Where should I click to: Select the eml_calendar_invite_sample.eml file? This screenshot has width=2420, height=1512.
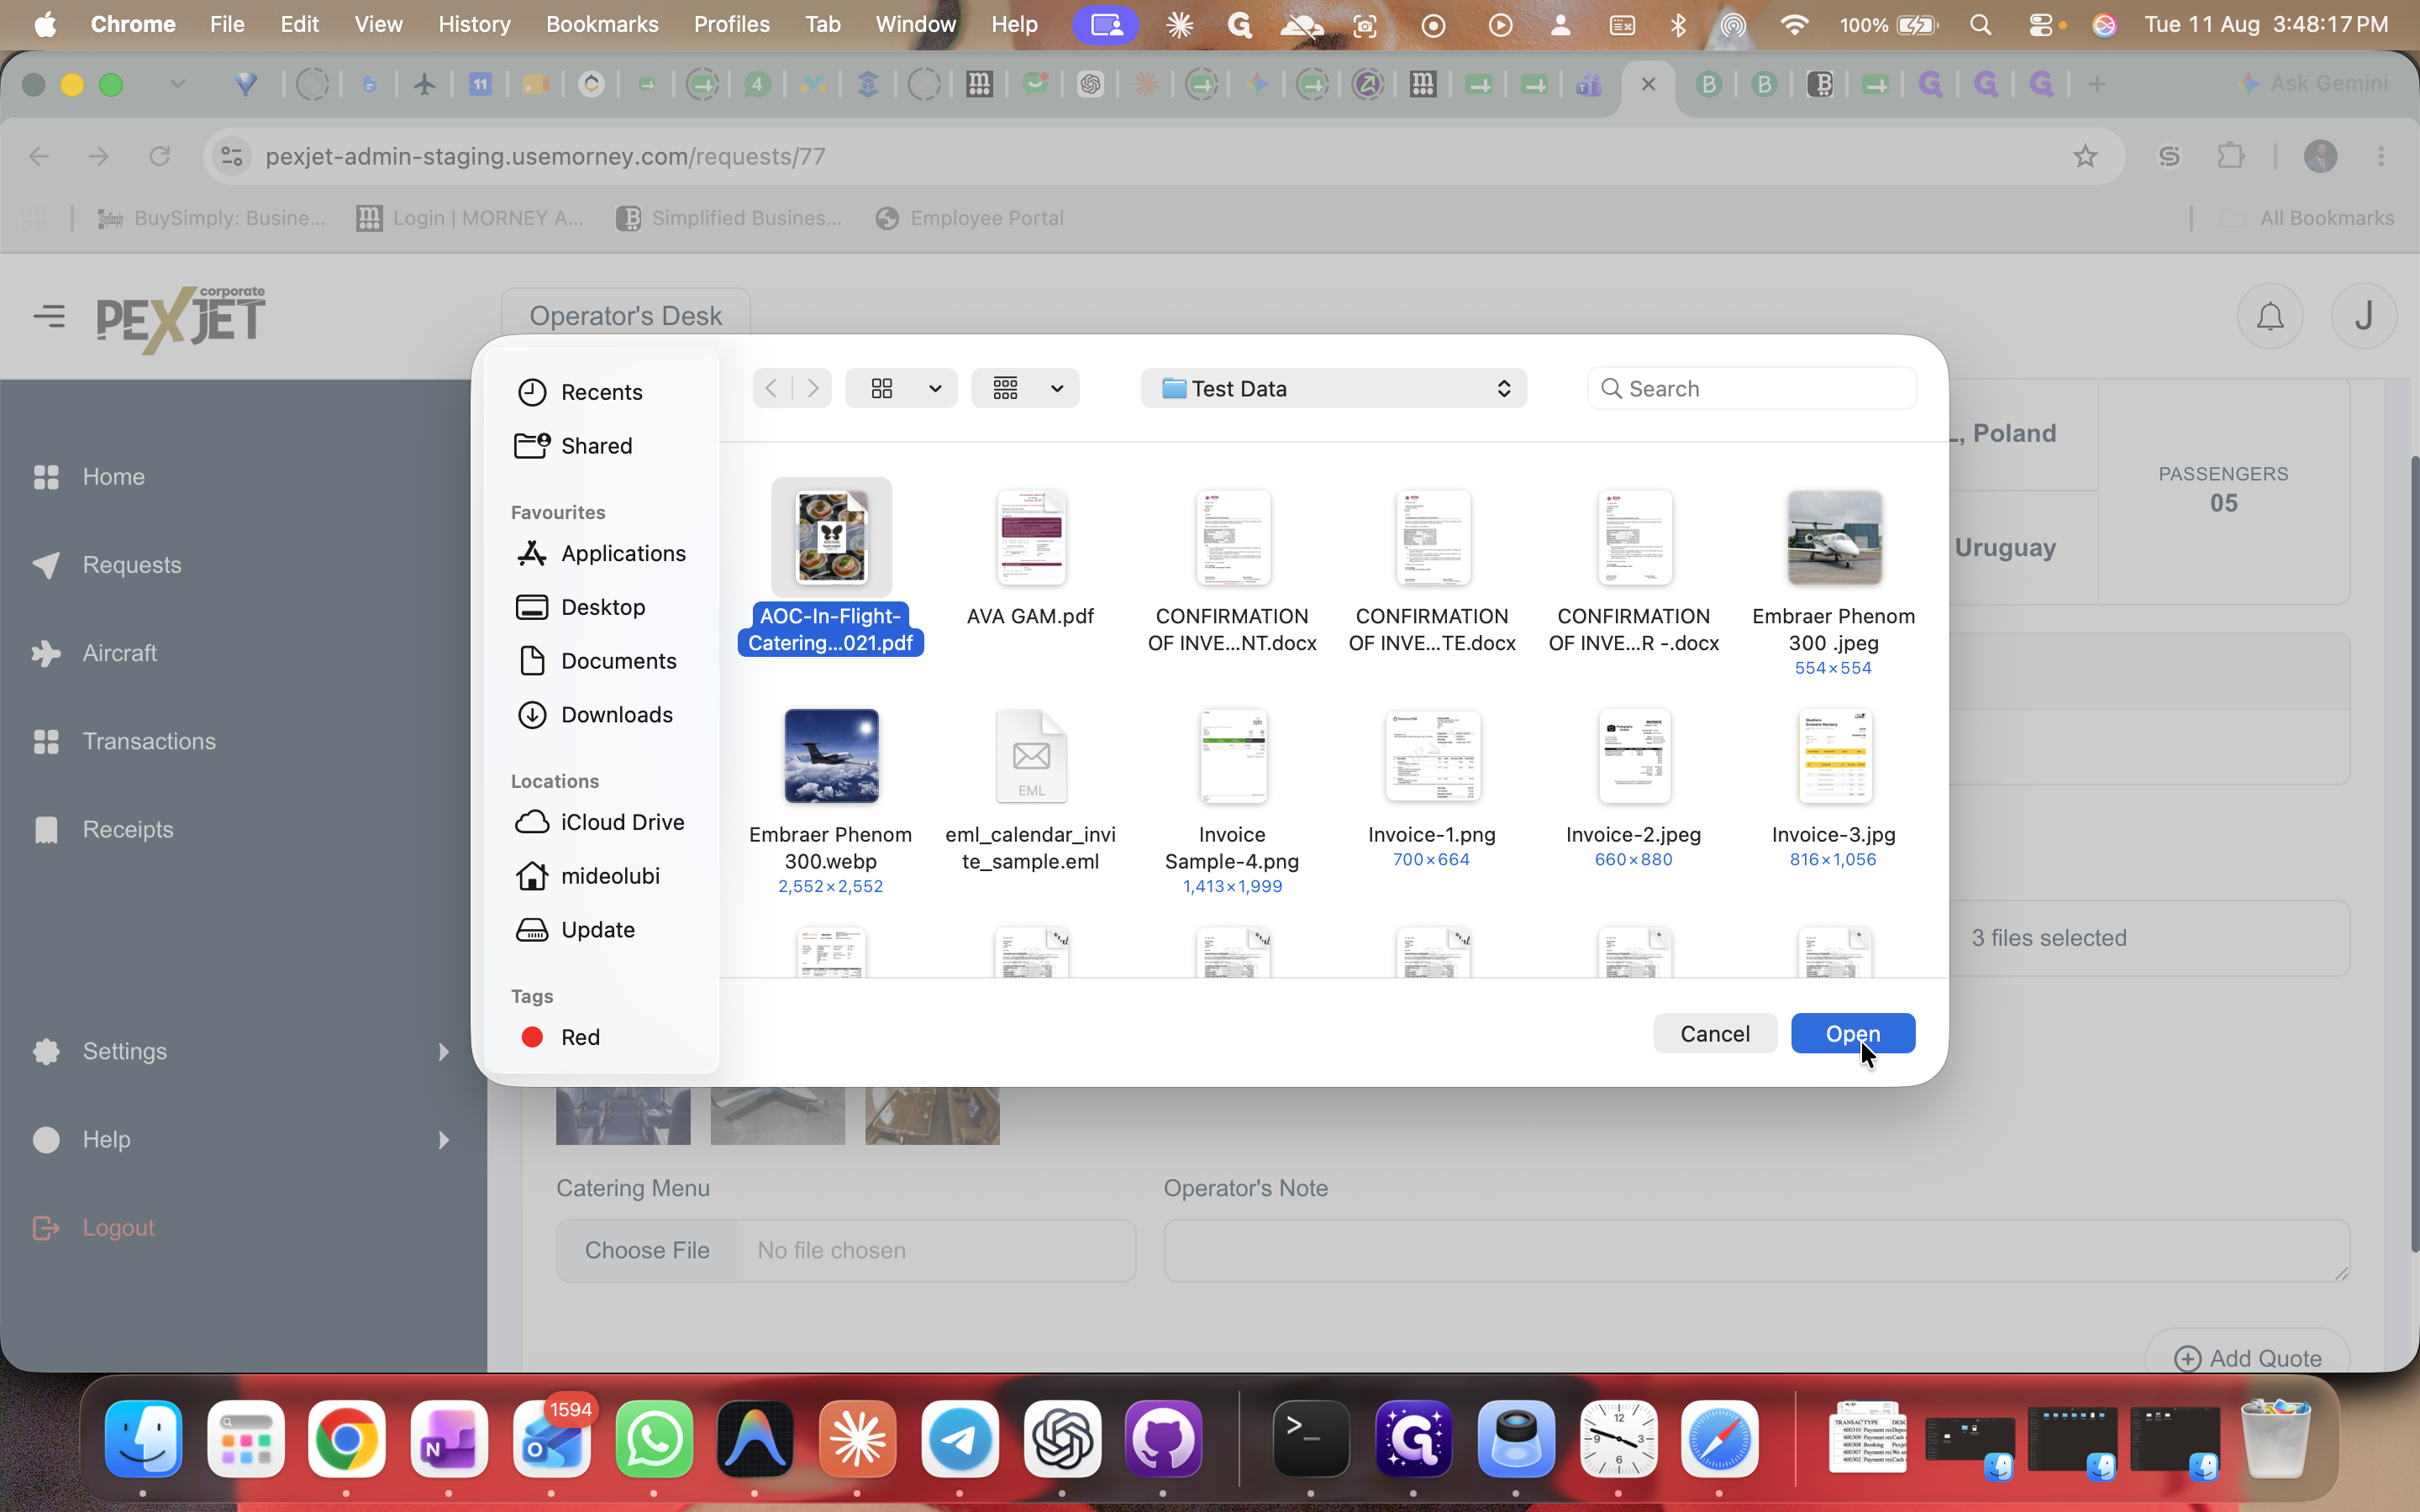click(1031, 790)
